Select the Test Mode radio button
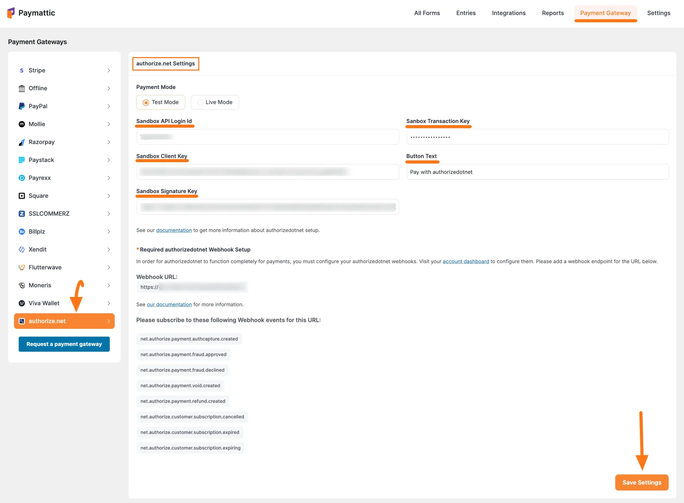Image resolution: width=684 pixels, height=503 pixels. (x=146, y=102)
